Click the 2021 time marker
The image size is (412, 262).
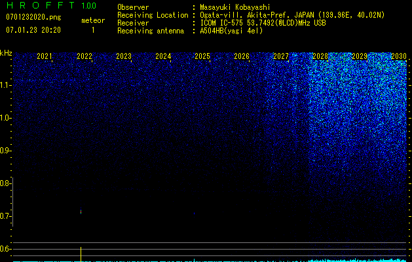[x=44, y=56]
